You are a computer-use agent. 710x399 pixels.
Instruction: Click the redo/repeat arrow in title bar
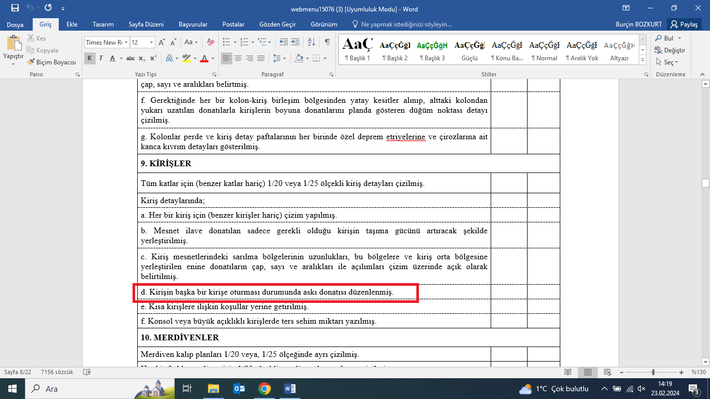[48, 8]
